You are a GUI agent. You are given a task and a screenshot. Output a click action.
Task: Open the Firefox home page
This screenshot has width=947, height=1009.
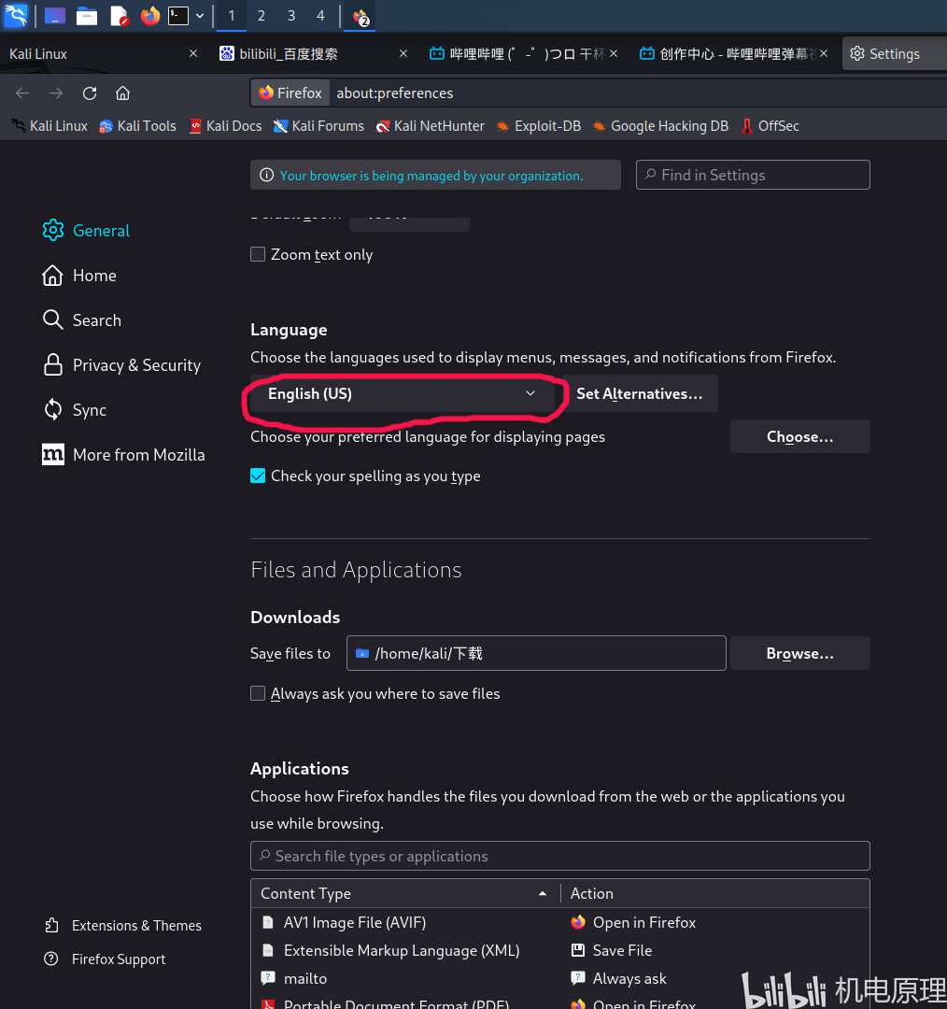[123, 93]
